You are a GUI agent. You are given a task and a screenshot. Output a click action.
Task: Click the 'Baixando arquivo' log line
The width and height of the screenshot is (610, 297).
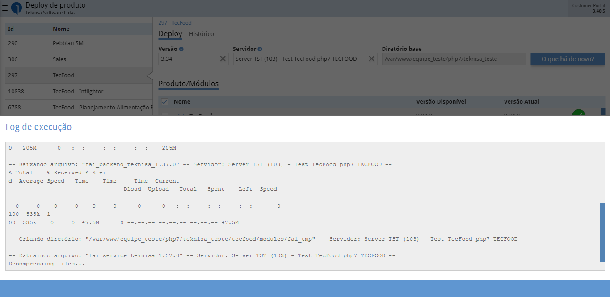pyautogui.click(x=200, y=164)
